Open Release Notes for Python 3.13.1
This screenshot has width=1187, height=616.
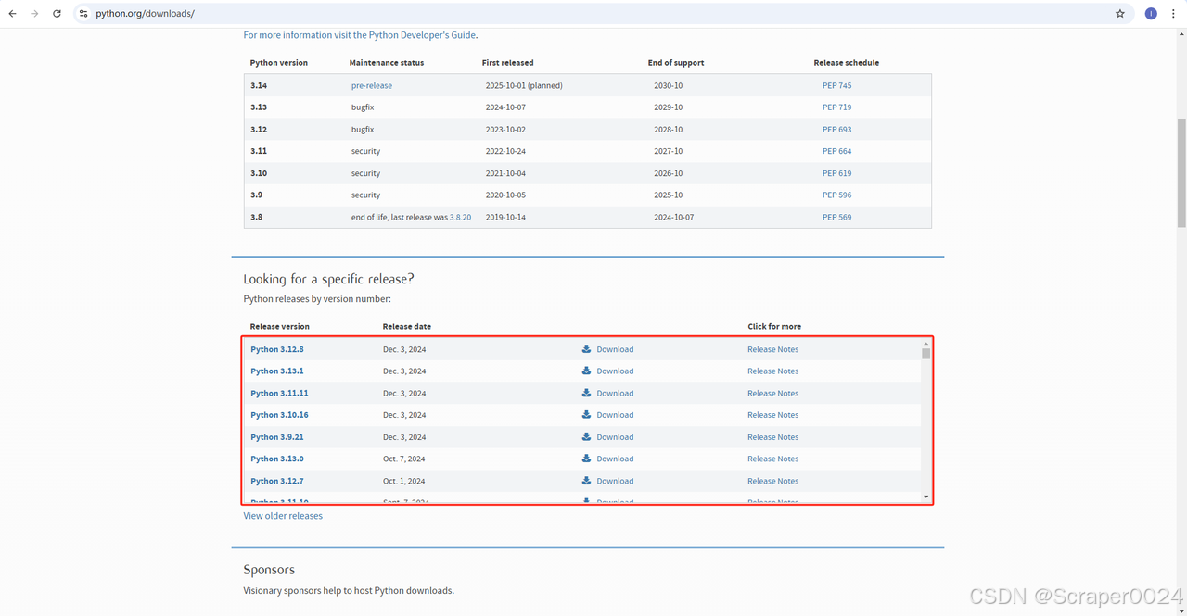coord(772,371)
